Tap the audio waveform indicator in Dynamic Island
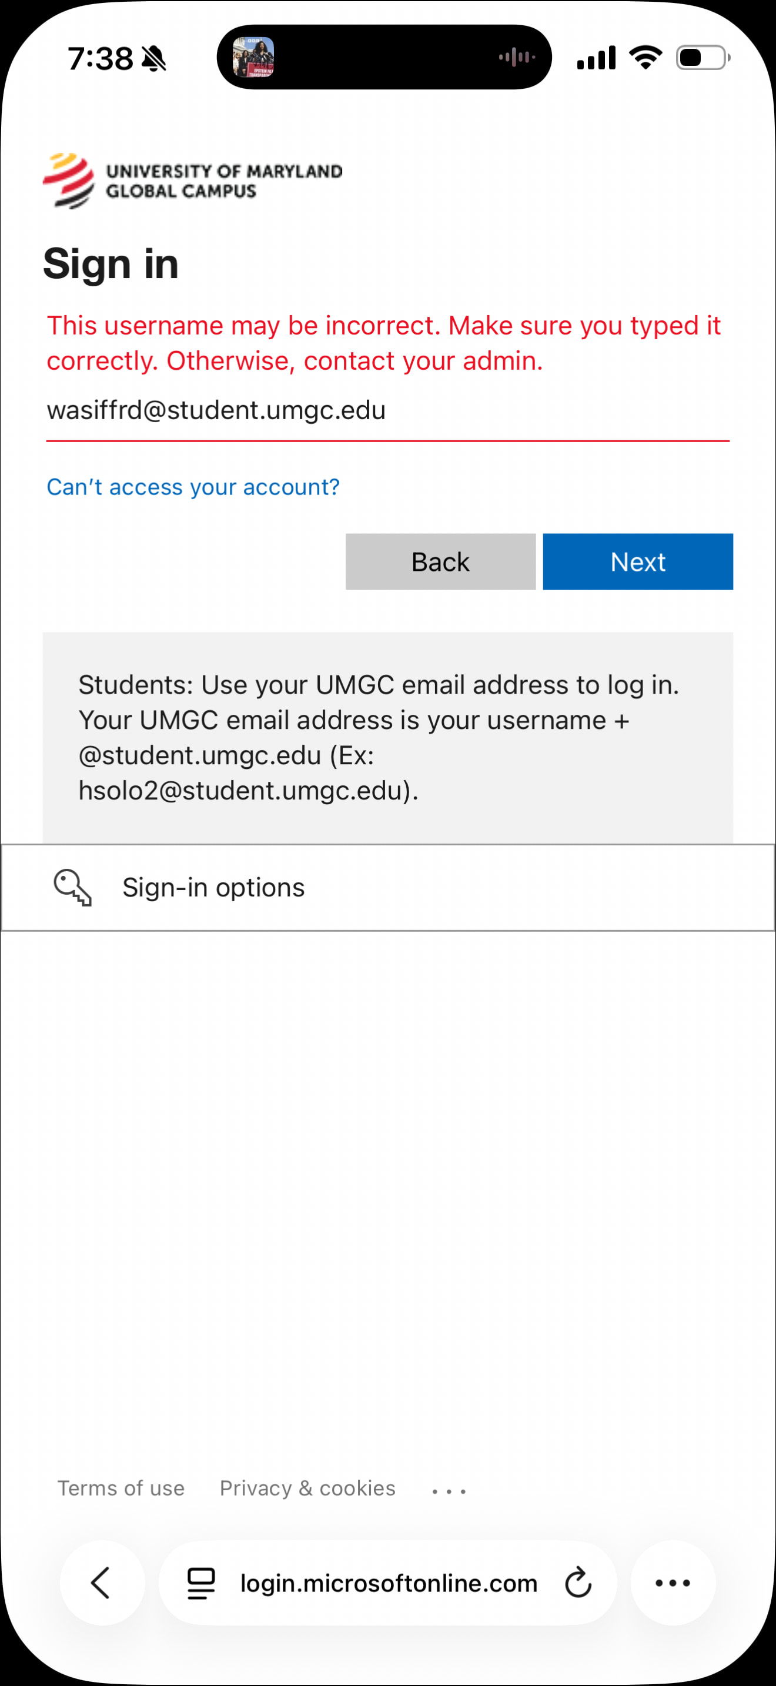 pyautogui.click(x=516, y=58)
